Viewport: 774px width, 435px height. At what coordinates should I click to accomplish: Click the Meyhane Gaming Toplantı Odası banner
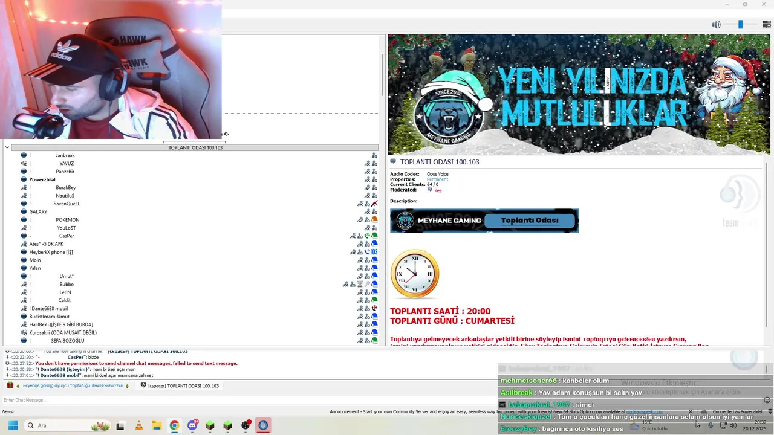tap(484, 221)
